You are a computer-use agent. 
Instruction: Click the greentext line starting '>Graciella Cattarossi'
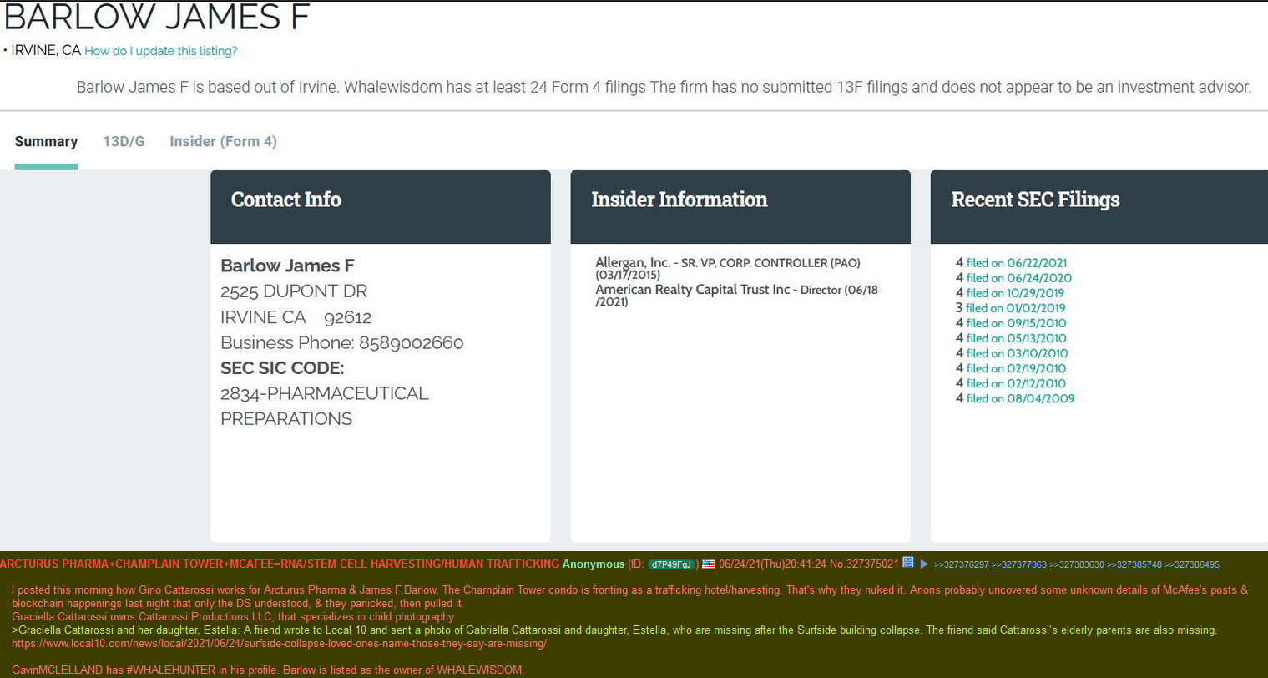pyautogui.click(x=614, y=630)
